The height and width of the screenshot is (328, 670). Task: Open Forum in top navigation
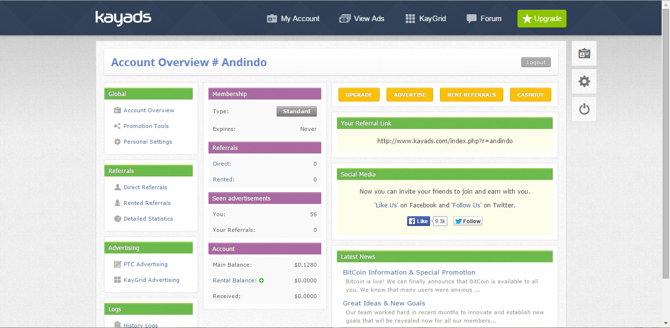[x=484, y=19]
